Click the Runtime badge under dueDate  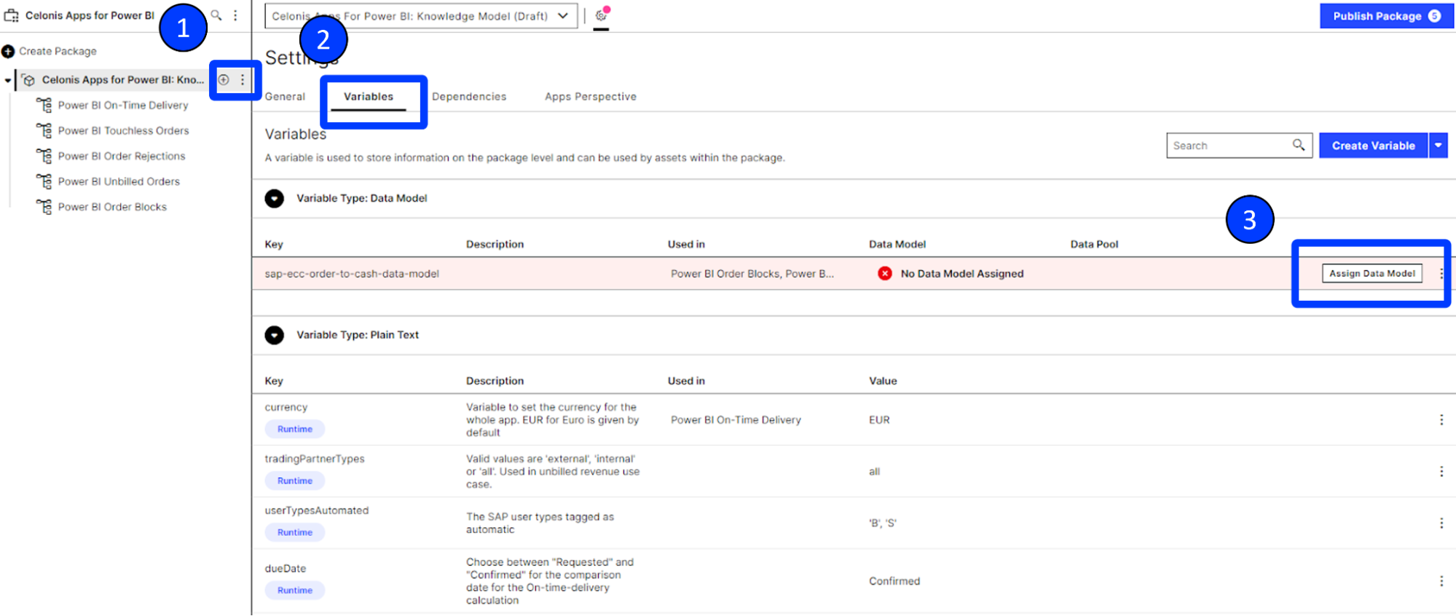pos(294,591)
